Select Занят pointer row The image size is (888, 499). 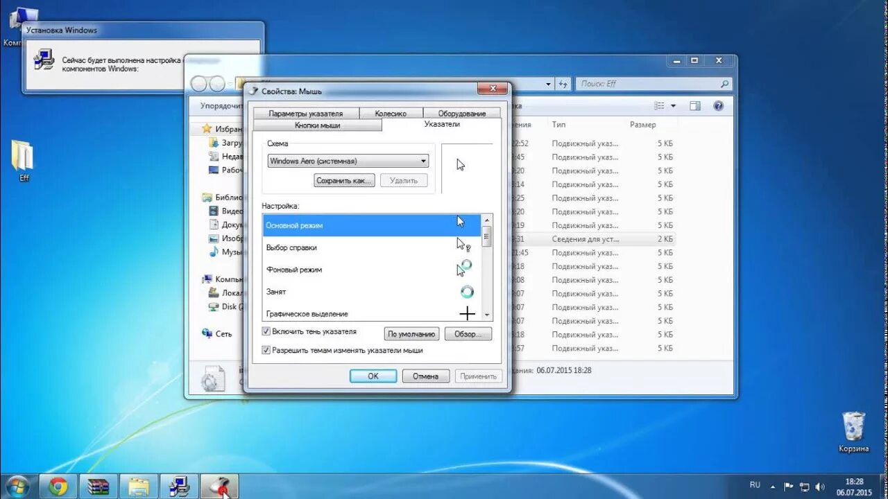pos(372,292)
